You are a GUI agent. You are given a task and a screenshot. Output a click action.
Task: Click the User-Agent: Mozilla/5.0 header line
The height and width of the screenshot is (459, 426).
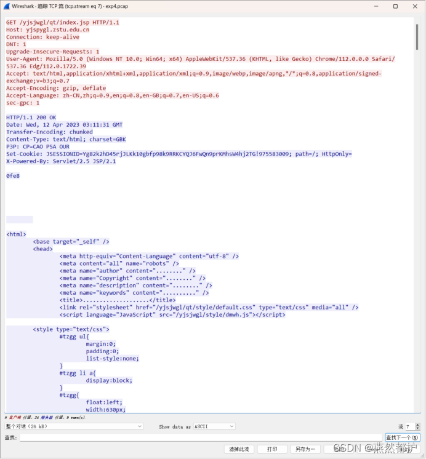201,63
